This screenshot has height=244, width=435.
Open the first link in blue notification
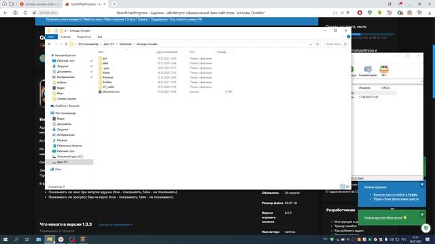(396, 195)
